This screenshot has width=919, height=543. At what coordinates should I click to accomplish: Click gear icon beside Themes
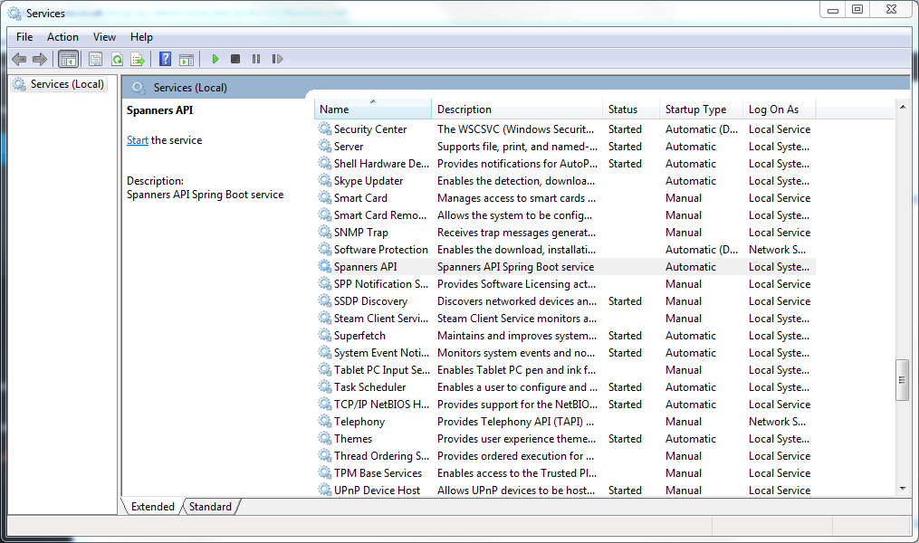[325, 438]
